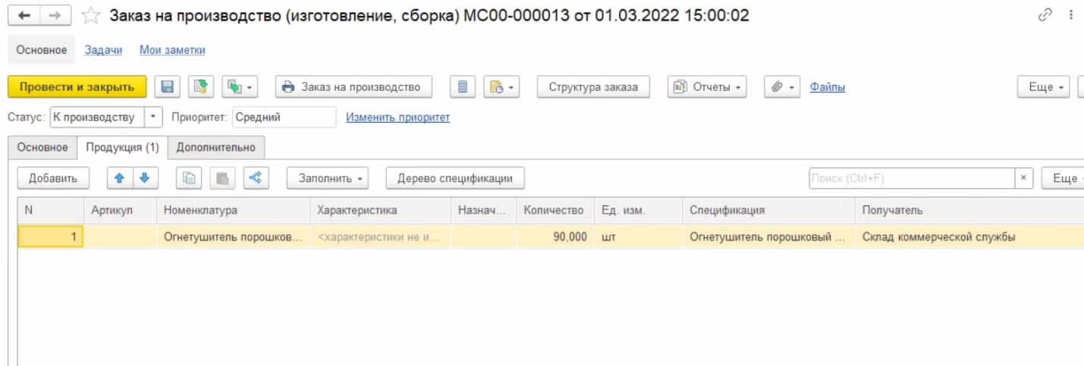Add document to favorites with star icon

(x=91, y=15)
